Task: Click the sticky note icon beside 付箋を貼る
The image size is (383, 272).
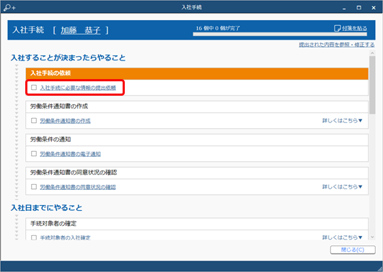Action: coord(337,28)
